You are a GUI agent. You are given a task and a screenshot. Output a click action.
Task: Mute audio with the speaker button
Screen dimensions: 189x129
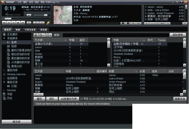[x=29, y=15]
